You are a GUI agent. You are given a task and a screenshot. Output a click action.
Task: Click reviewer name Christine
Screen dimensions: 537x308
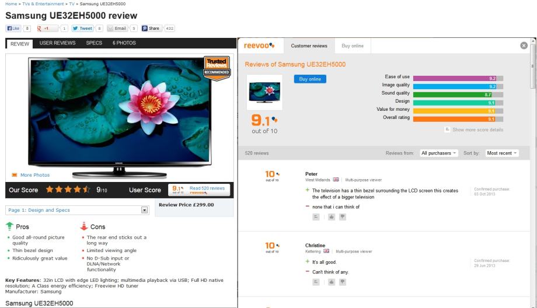pos(315,246)
